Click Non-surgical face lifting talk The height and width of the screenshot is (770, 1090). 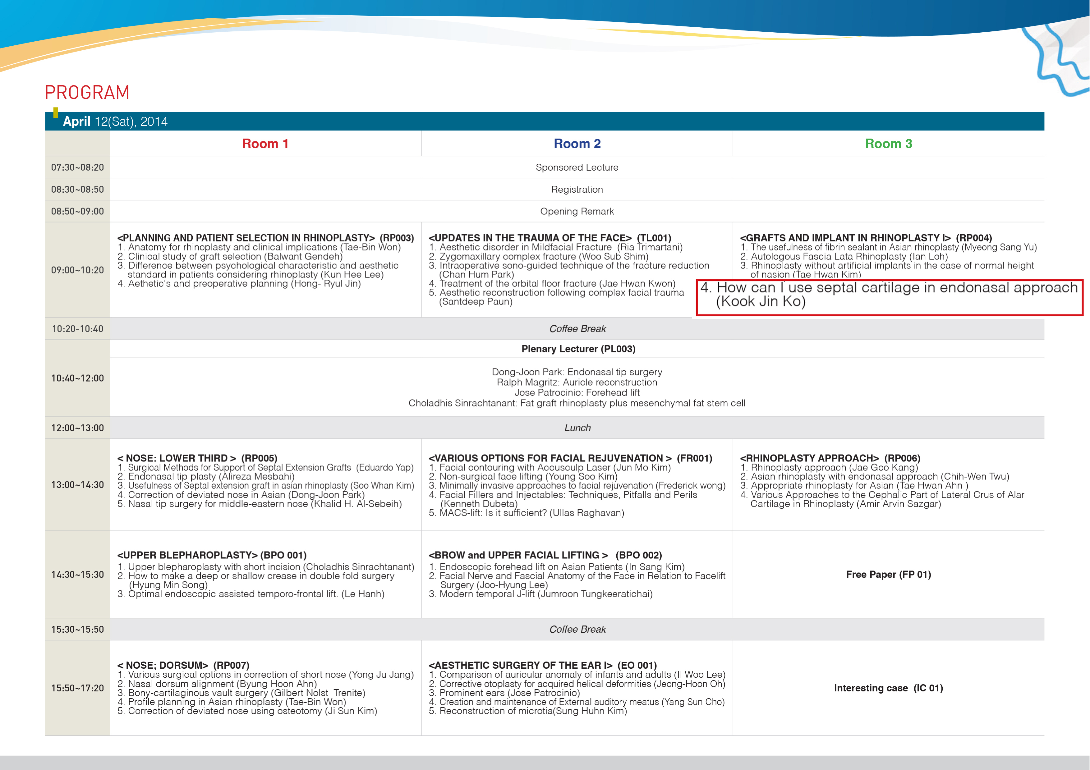[x=523, y=477]
